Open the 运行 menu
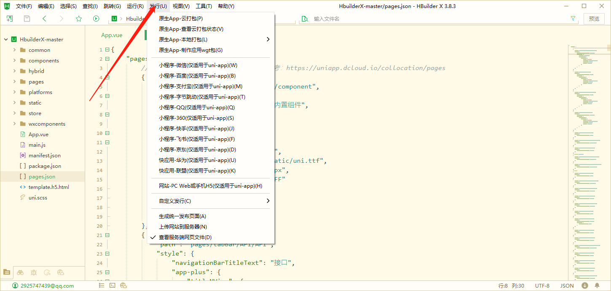Image resolution: width=611 pixels, height=291 pixels. pos(135,6)
